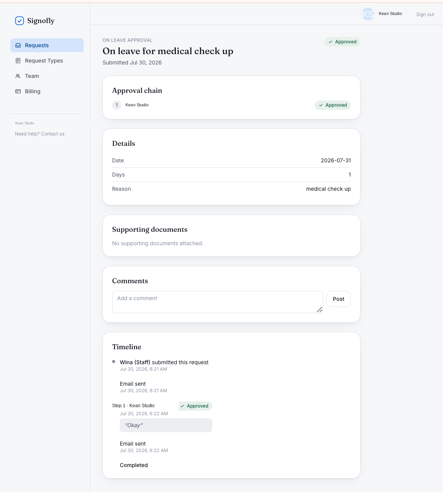Click the Reason field label
Screen dimensions: 443x492
[121, 189]
